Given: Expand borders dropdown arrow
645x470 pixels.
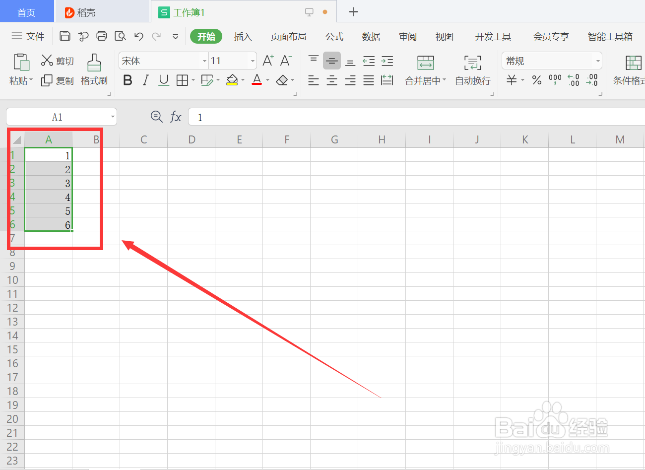Looking at the screenshot, I should coord(193,80).
